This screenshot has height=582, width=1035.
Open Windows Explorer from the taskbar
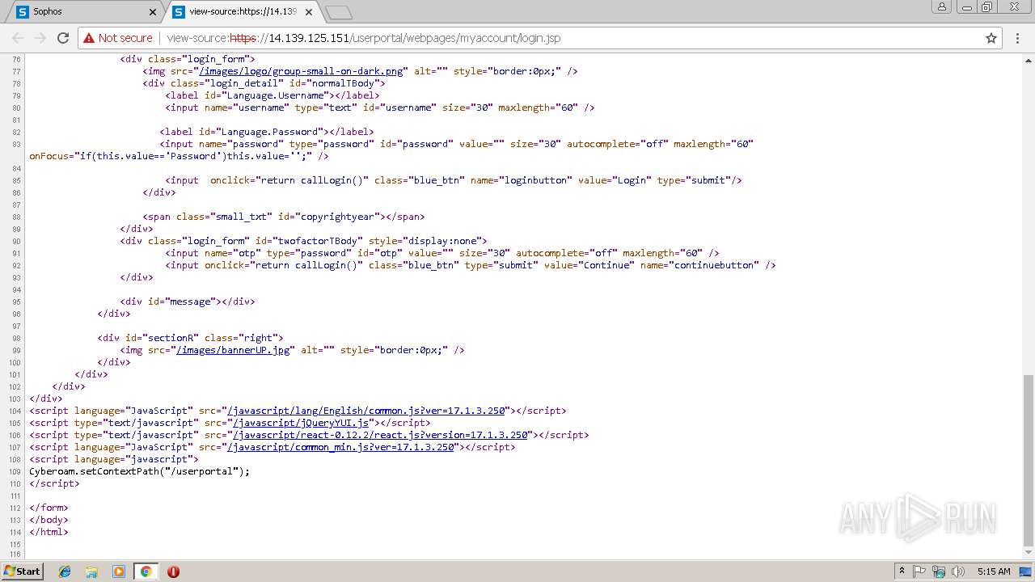pos(91,571)
